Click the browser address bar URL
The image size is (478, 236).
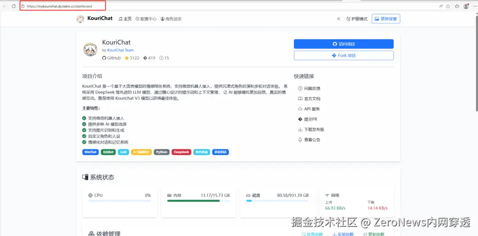[59, 6]
